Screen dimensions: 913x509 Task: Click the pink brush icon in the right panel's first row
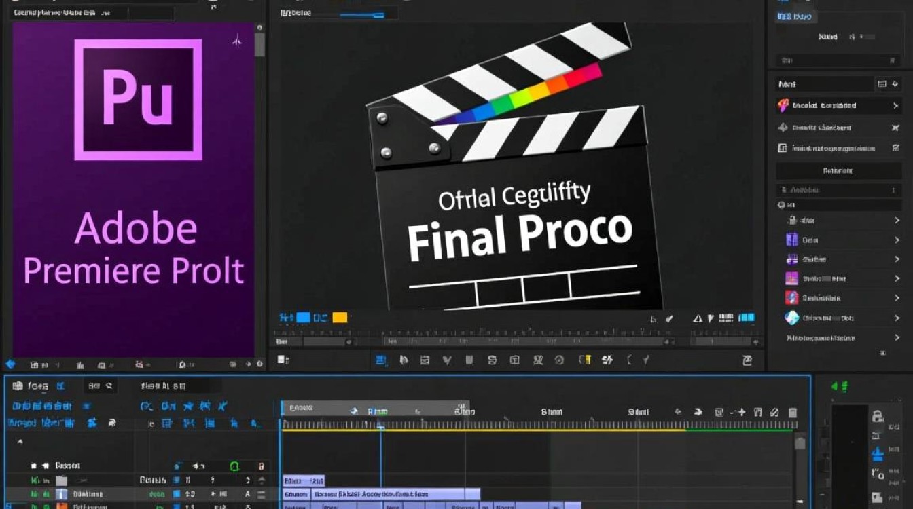click(x=783, y=105)
